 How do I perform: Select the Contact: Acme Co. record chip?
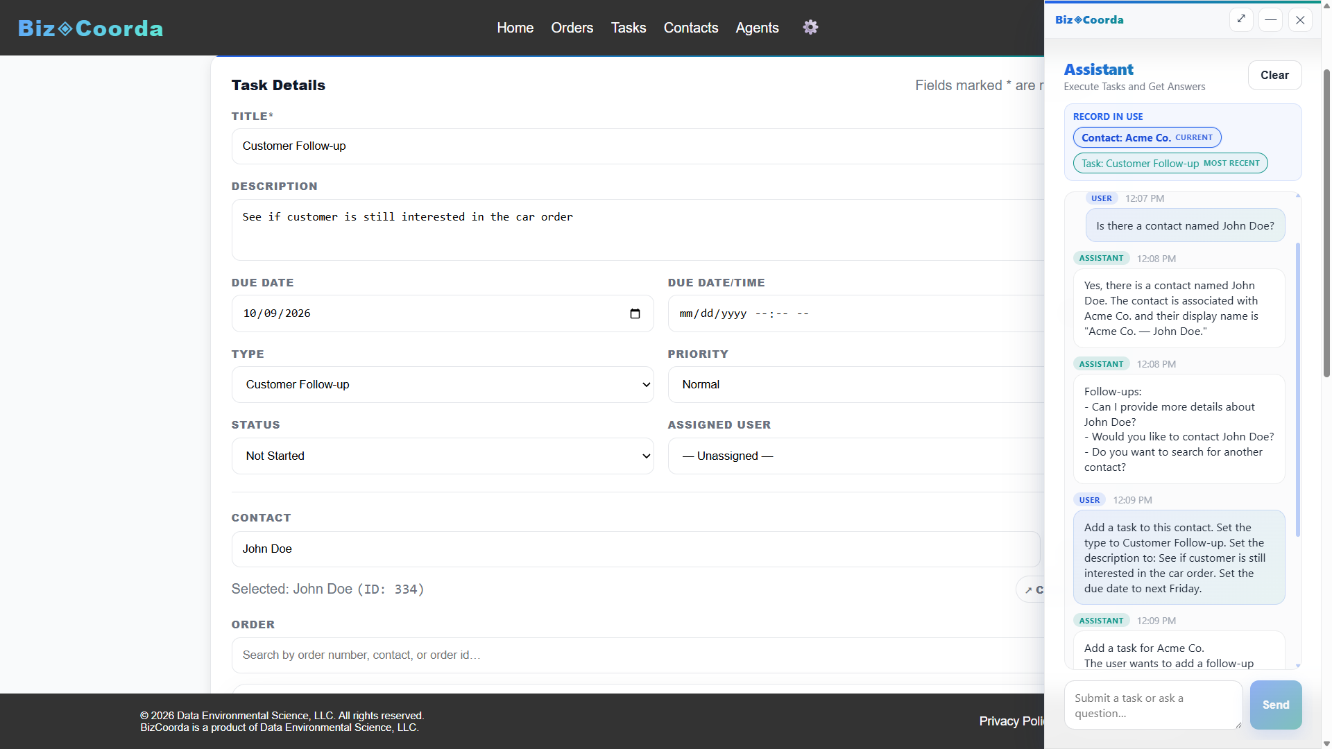[1147, 137]
